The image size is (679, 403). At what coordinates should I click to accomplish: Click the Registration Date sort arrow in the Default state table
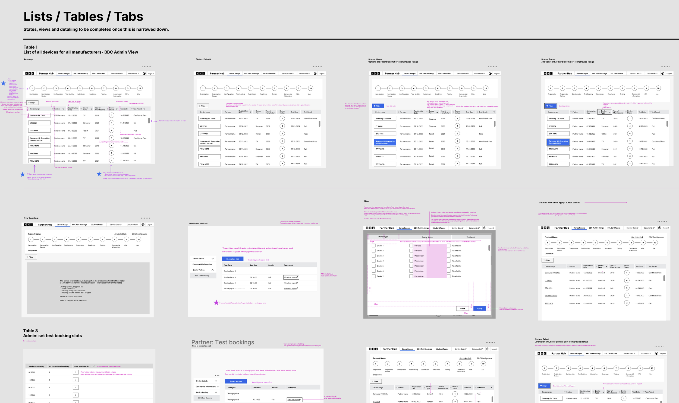[250, 112]
